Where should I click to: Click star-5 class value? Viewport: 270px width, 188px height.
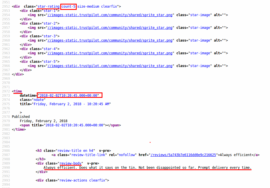(50, 62)
